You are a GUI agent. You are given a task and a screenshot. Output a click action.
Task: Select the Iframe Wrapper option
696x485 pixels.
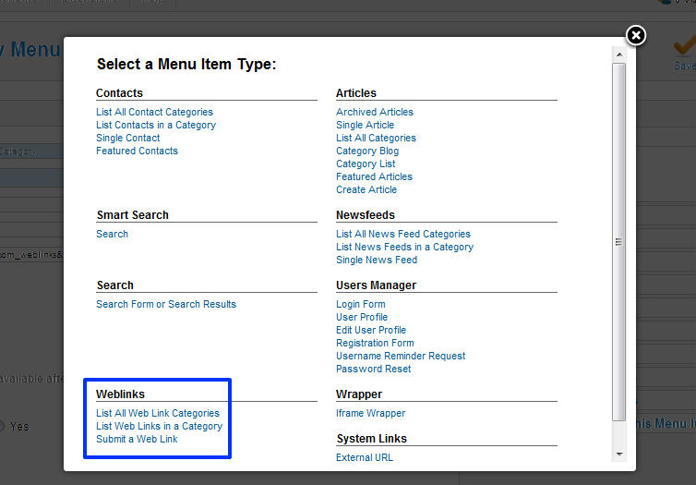(371, 413)
